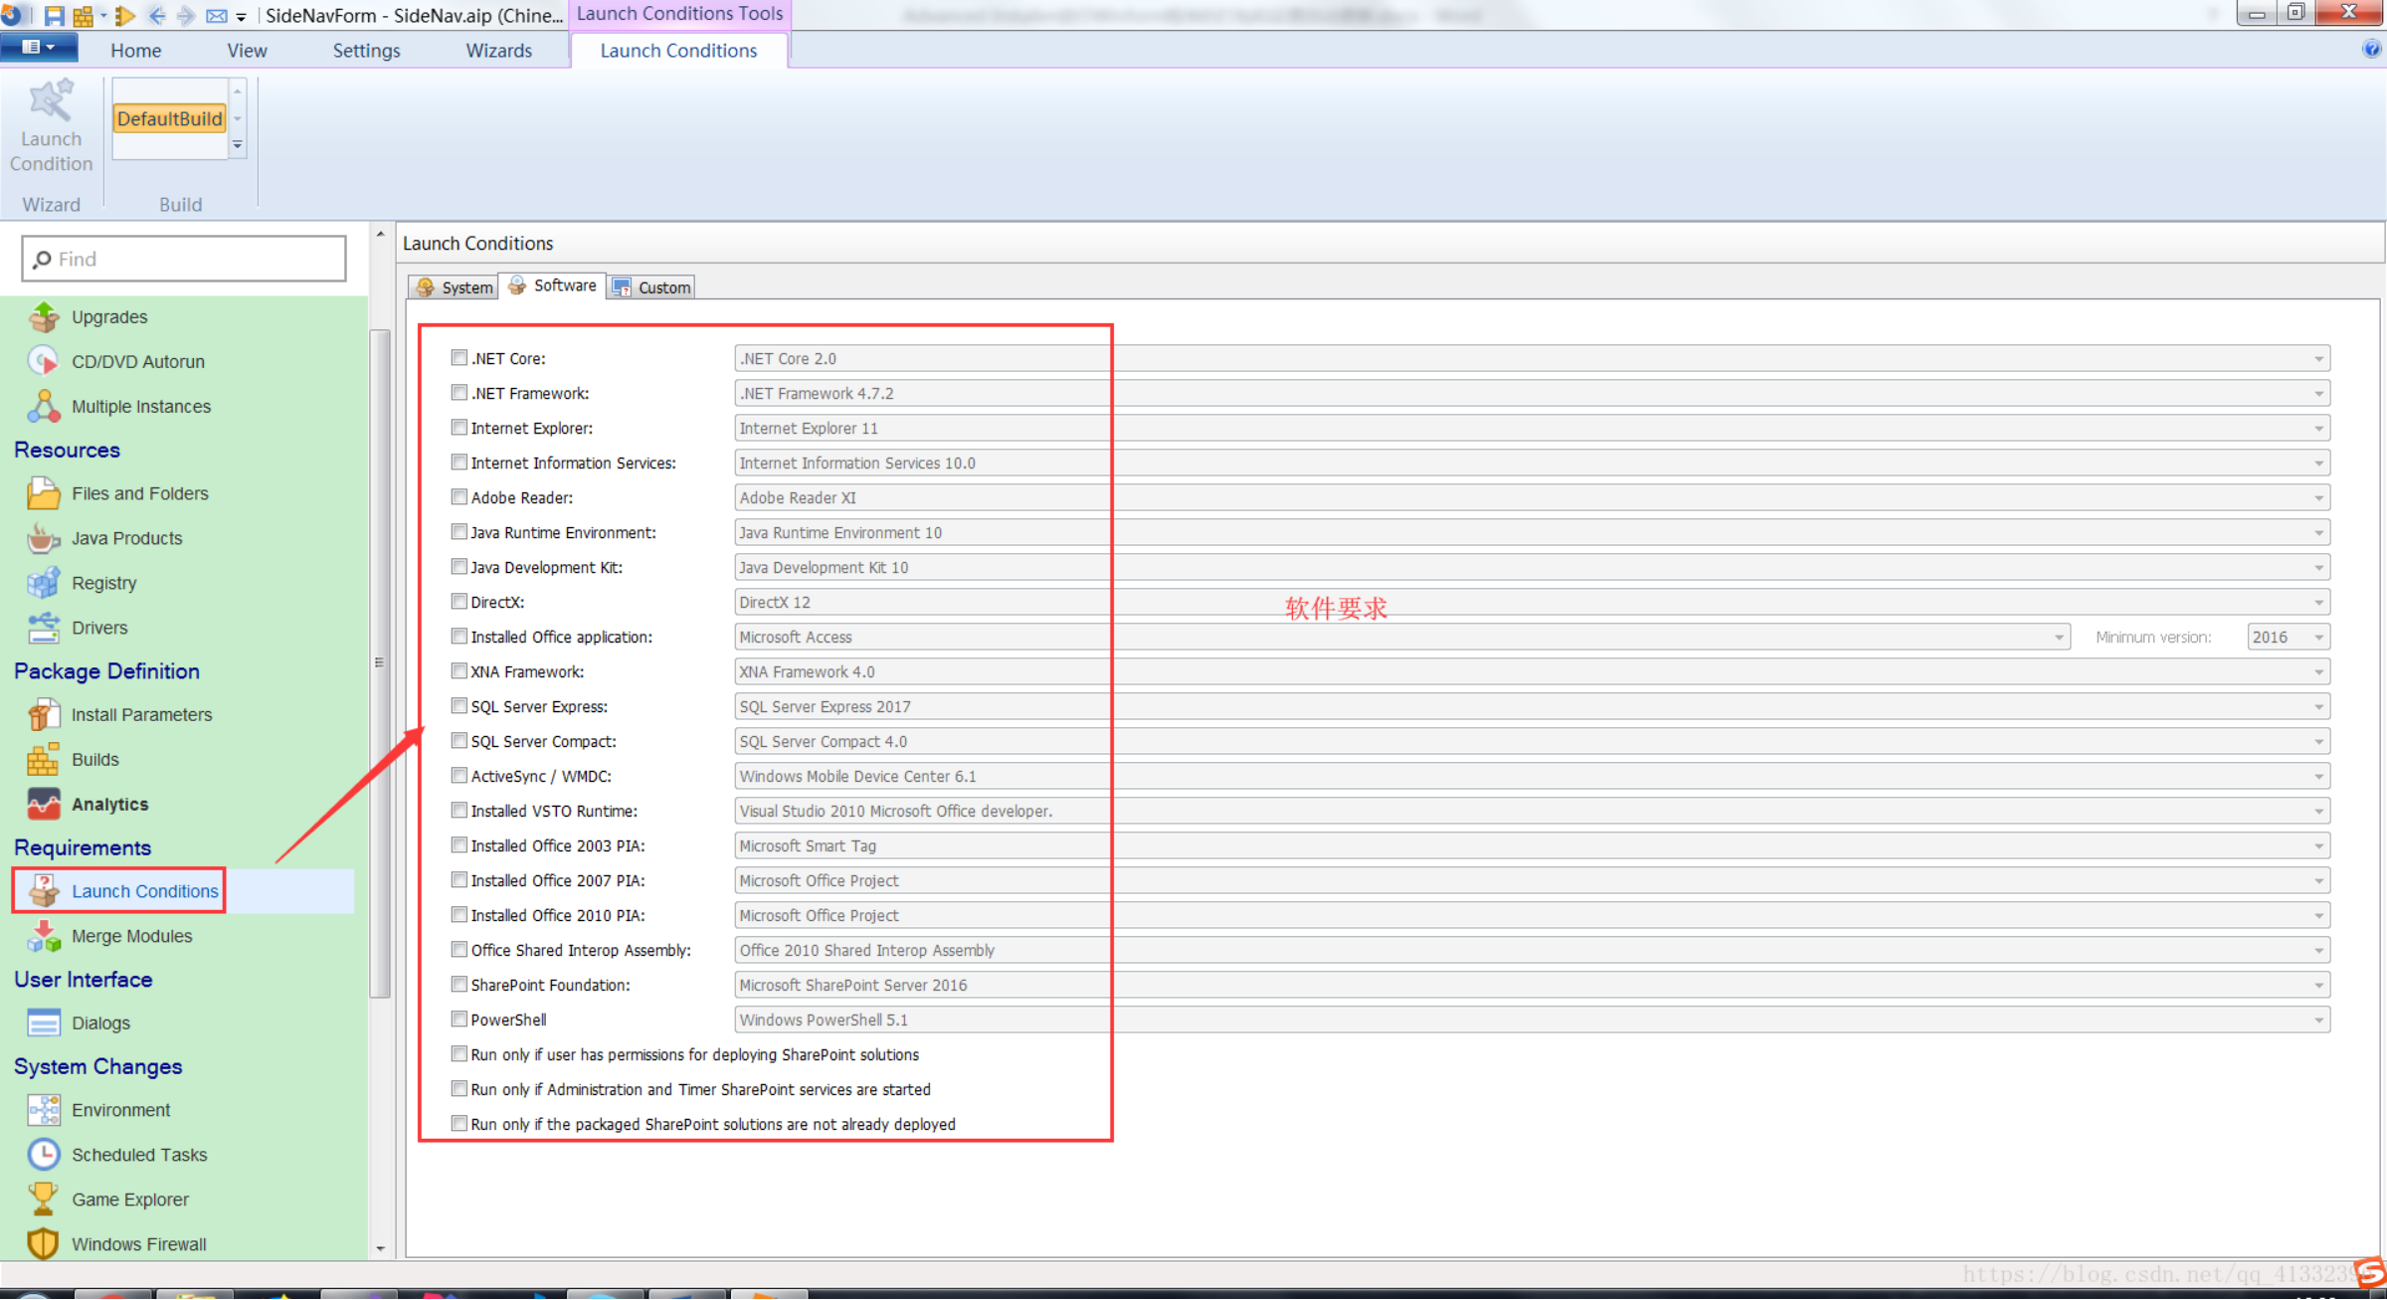Enable the .NET Framework checkbox
Screen dimensions: 2387x1300
(x=459, y=393)
